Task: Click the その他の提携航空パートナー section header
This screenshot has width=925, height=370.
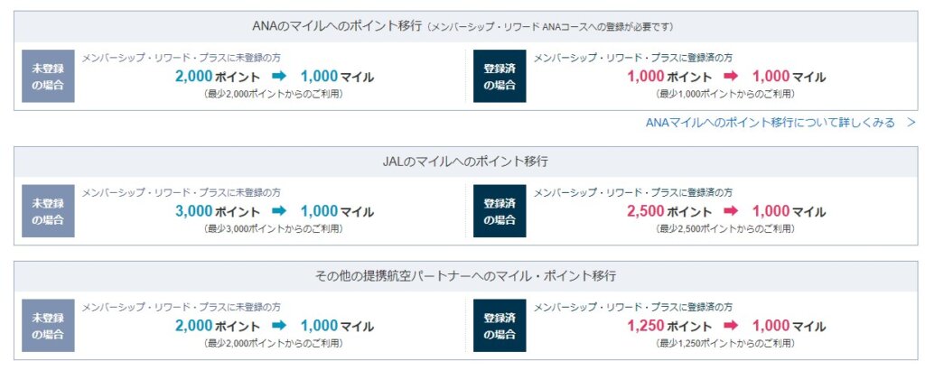Action: point(464,275)
